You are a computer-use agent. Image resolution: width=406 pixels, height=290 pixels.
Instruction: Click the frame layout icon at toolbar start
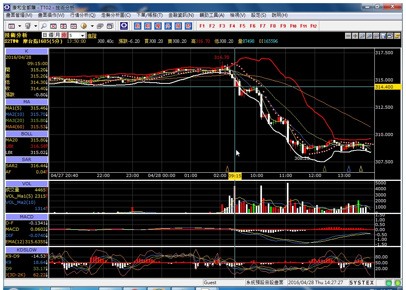12,26
